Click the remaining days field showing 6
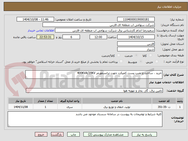Viewport: 188px width, 141px height. [x=71, y=37]
